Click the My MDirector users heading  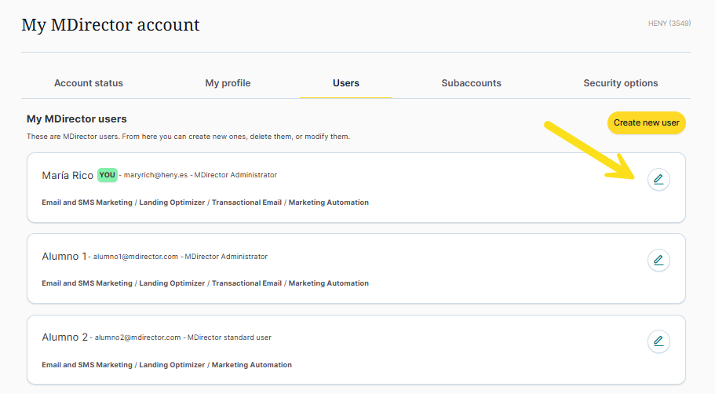[77, 119]
